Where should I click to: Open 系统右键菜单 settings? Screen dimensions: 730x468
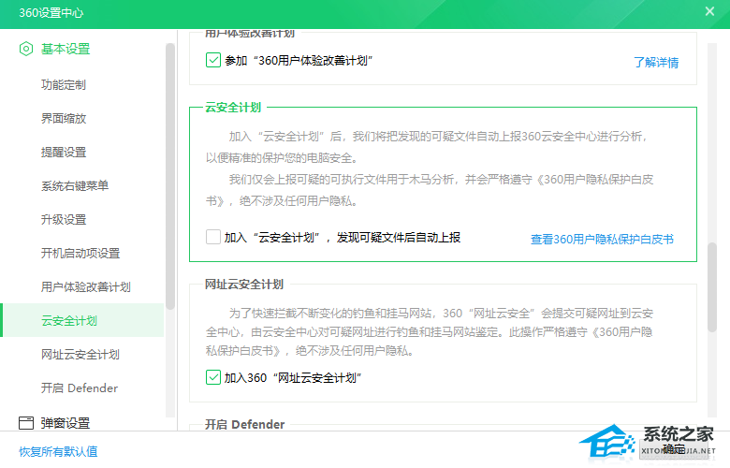pos(75,186)
